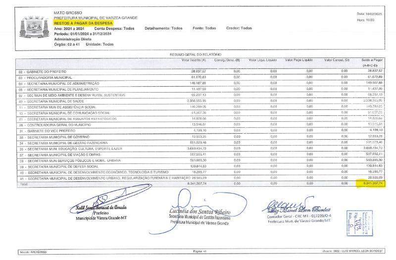Click 'Secretária Municipal de Gestão Fazendária' title line
The image size is (396, 260).
(x=199, y=217)
